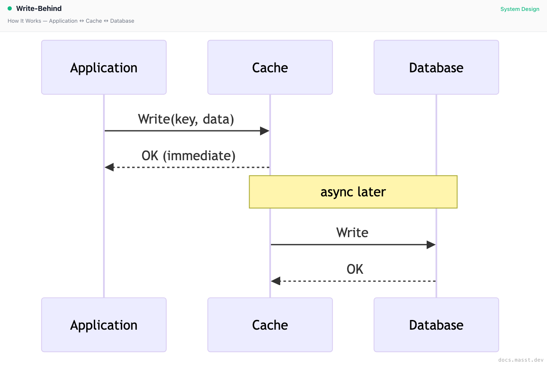Select the bottom Cache participant box
This screenshot has width=547, height=365.
tap(270, 325)
